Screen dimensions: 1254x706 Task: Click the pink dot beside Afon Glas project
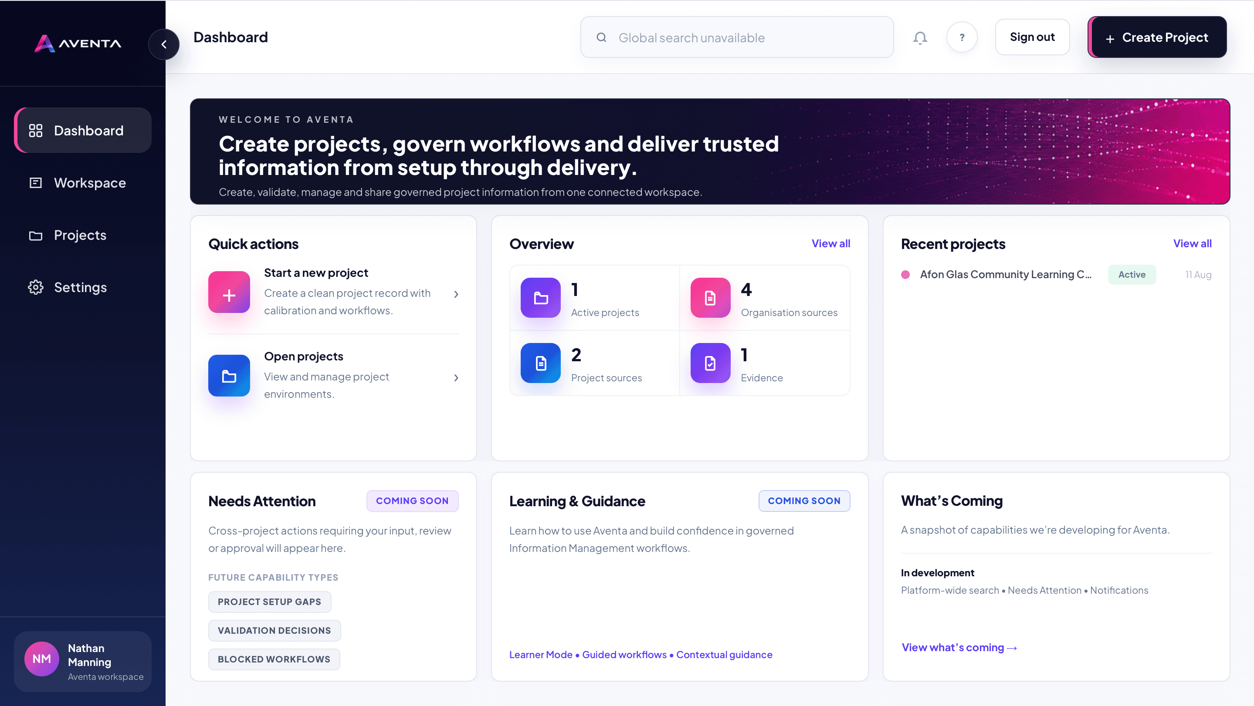coord(905,275)
